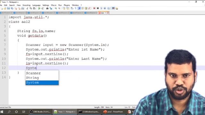205x115 pixels.
Task: Toggle the highlighted Indent Guide icon
Action: 79,9
